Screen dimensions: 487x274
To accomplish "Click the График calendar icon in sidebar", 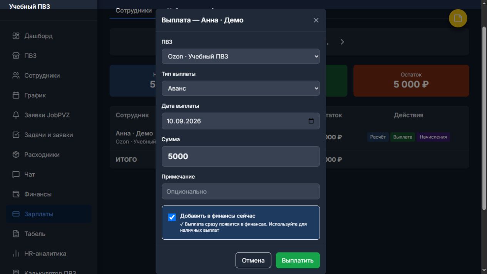I will (16, 95).
